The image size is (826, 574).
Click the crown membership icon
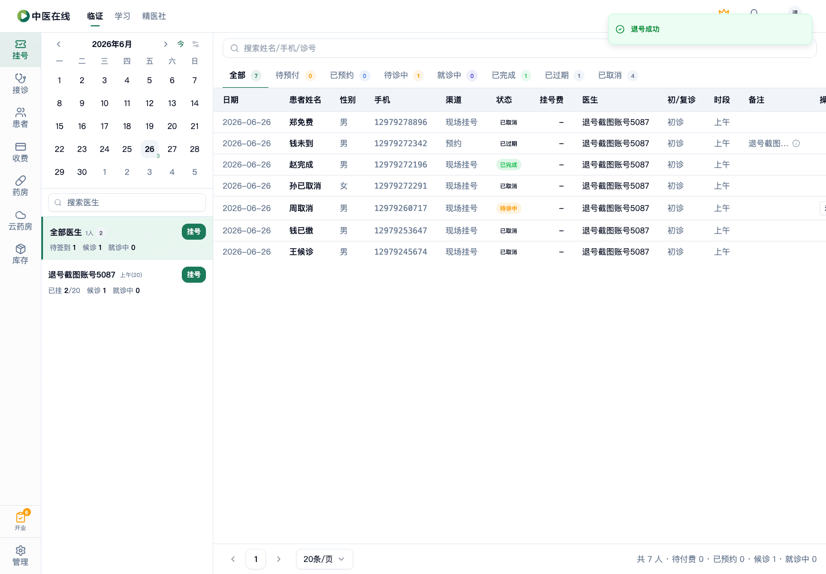(724, 12)
